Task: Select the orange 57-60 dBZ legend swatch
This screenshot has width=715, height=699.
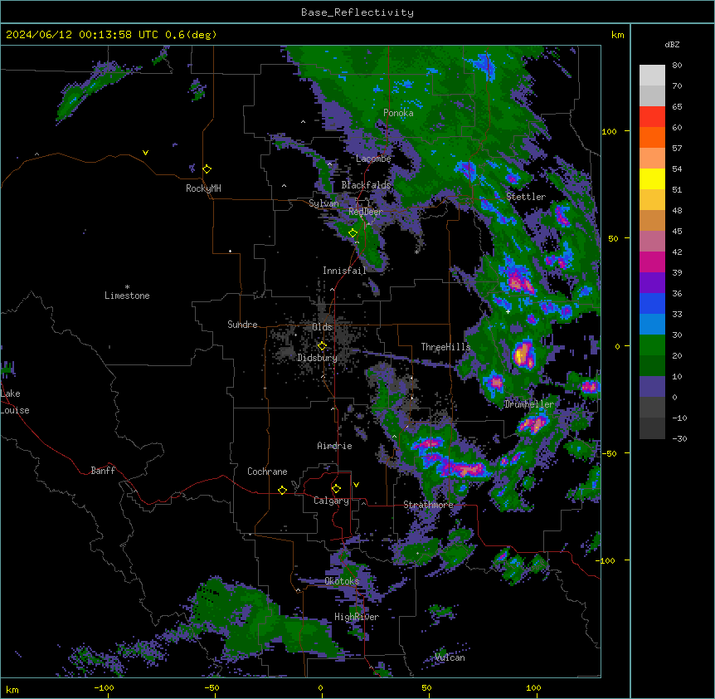Action: (x=652, y=137)
